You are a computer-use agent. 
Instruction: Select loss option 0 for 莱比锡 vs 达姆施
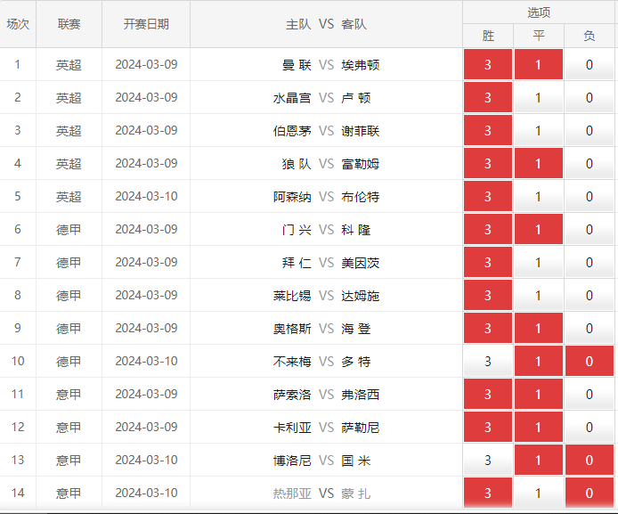pyautogui.click(x=590, y=295)
